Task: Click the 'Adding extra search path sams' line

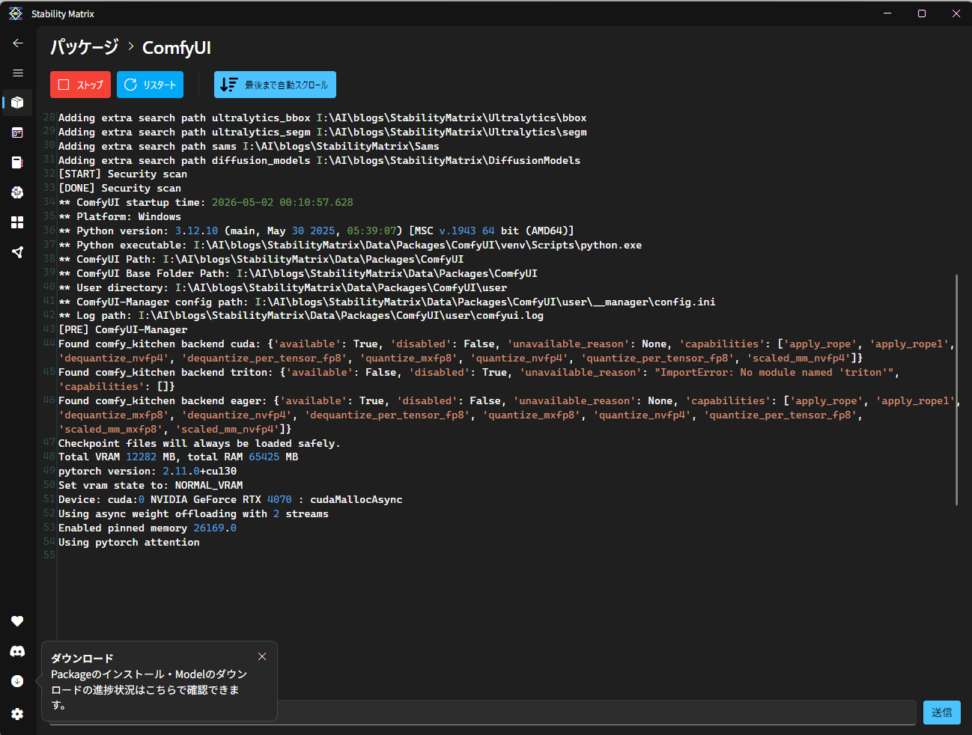Action: [x=249, y=146]
